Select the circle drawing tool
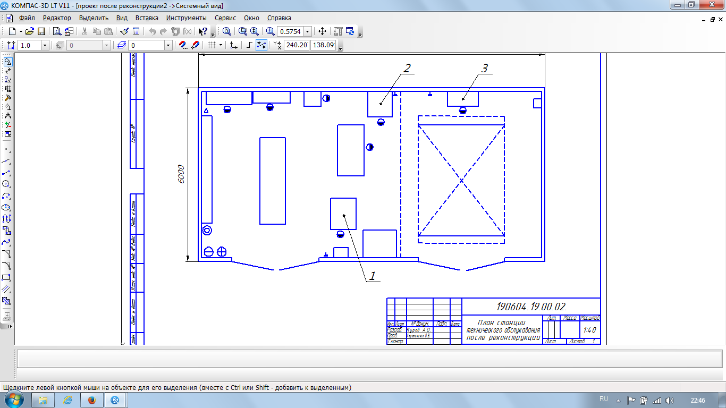The image size is (726, 408). tap(6, 184)
